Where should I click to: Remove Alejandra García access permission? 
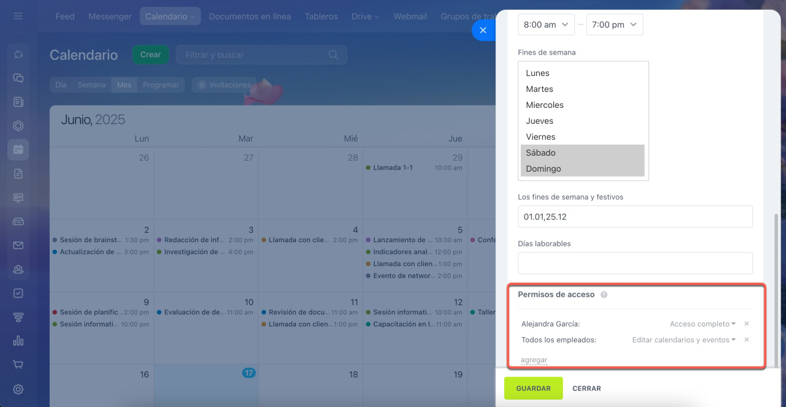click(x=747, y=324)
